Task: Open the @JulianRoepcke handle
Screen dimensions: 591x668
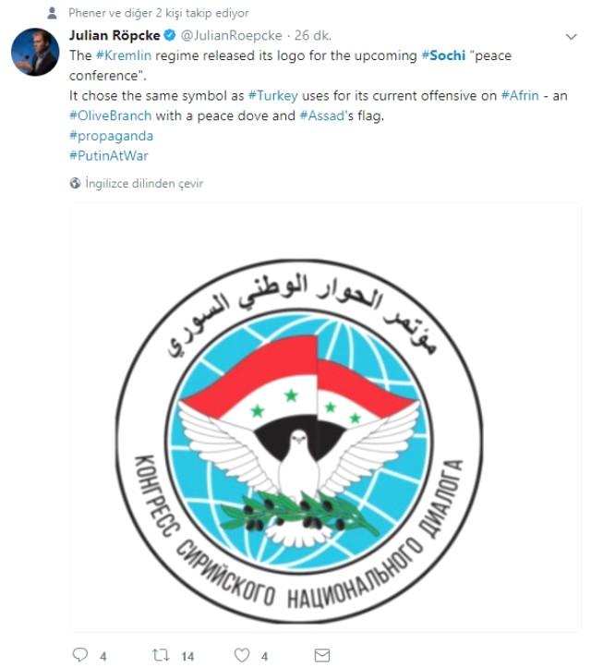Action: click(231, 35)
